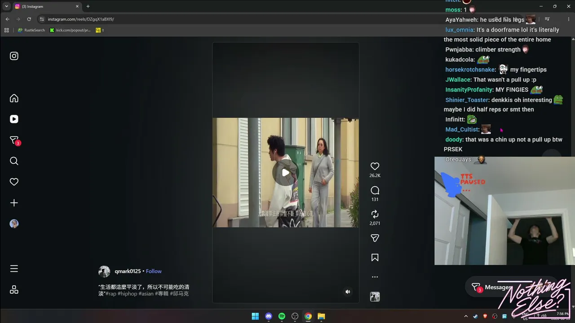Open the reel's comments
This screenshot has width=575, height=323.
[375, 190]
